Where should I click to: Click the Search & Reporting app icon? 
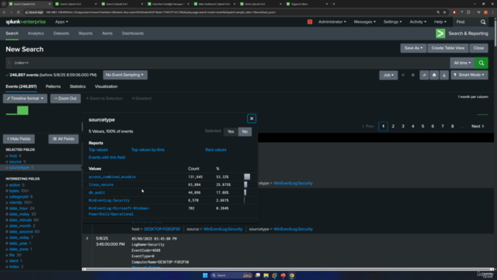440,33
